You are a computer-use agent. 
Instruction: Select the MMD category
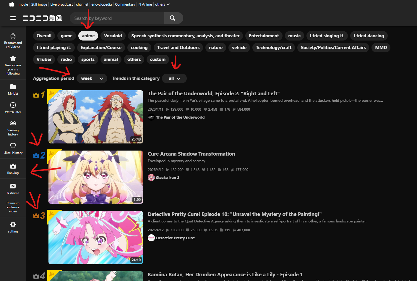381,48
